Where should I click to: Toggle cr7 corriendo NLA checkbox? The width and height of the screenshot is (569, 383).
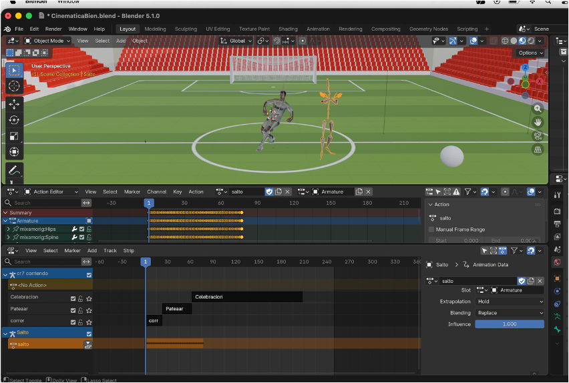(89, 274)
